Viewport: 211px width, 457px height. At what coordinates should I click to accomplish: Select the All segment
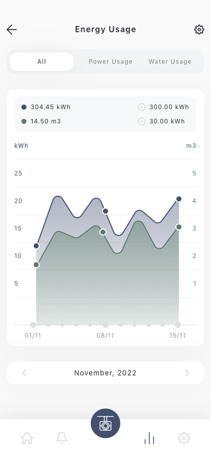pyautogui.click(x=42, y=62)
